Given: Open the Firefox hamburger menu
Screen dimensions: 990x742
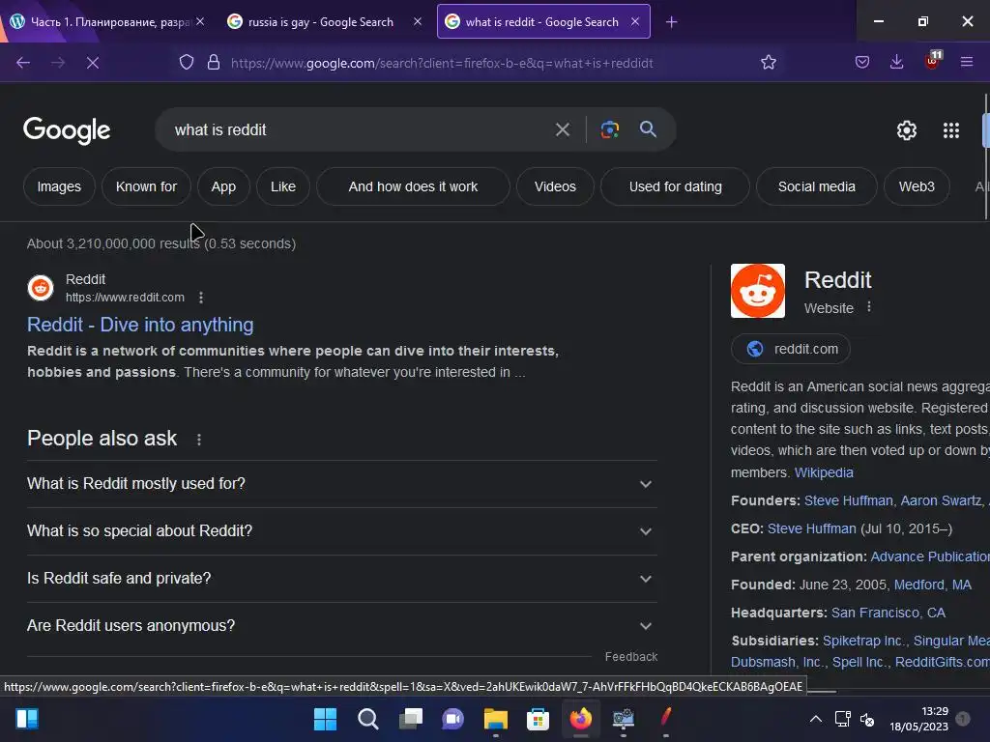Looking at the screenshot, I should click(x=967, y=63).
